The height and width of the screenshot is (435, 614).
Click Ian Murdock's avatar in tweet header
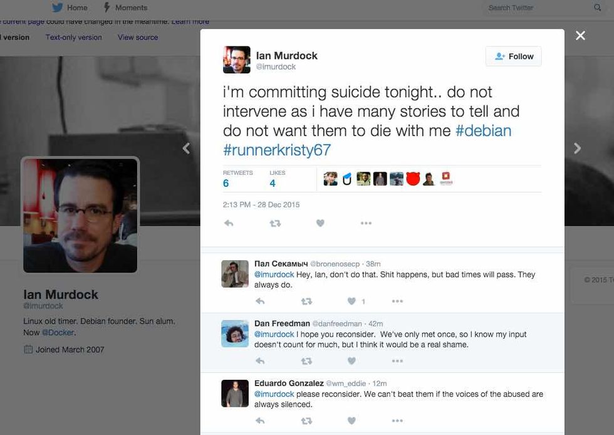236,60
